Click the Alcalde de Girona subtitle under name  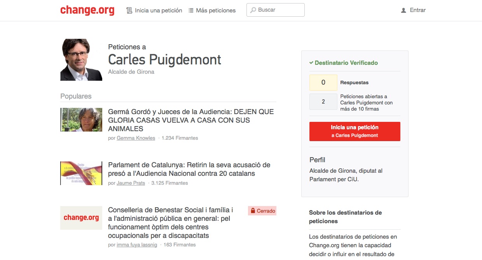(131, 72)
